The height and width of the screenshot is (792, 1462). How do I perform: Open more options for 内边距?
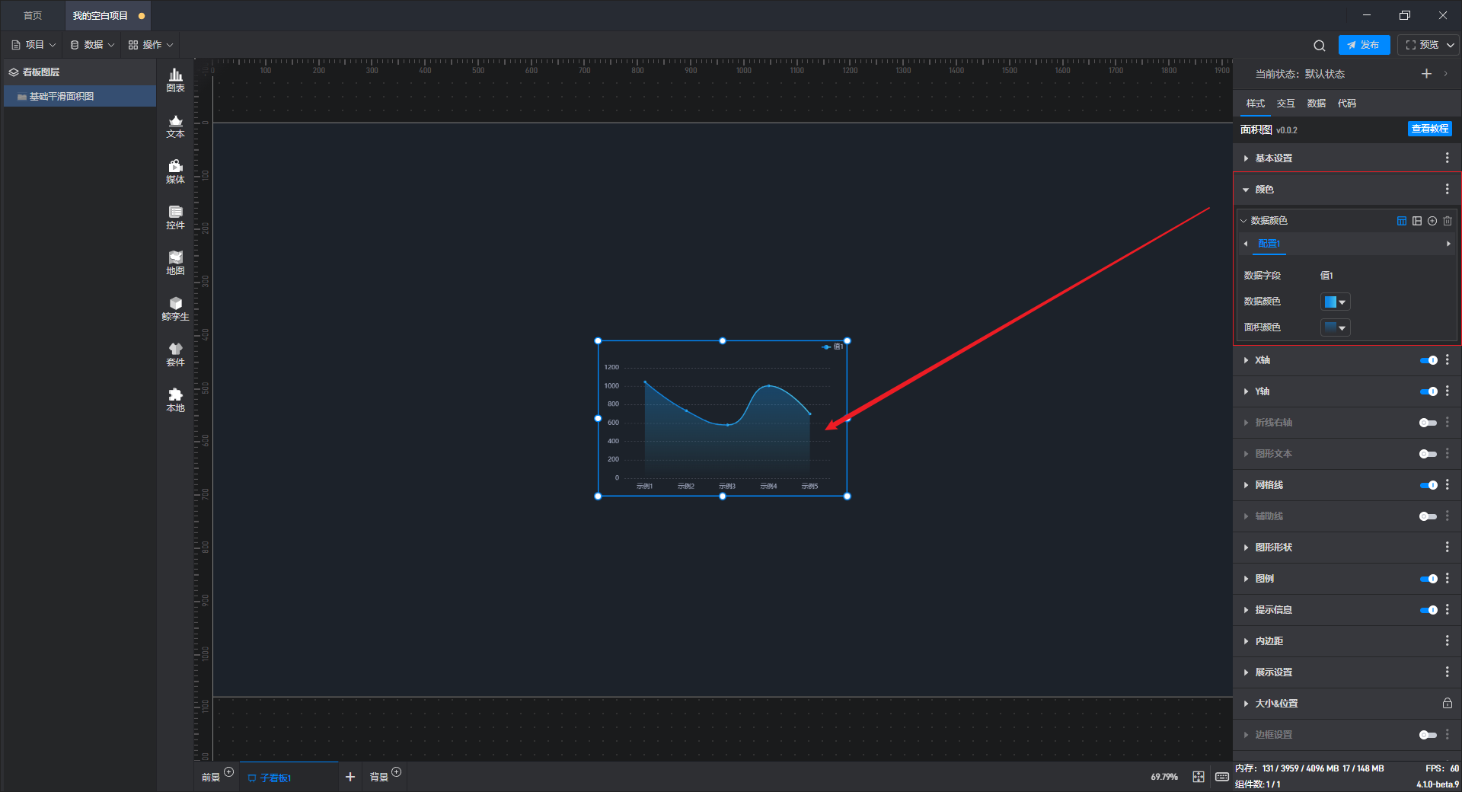click(1448, 640)
